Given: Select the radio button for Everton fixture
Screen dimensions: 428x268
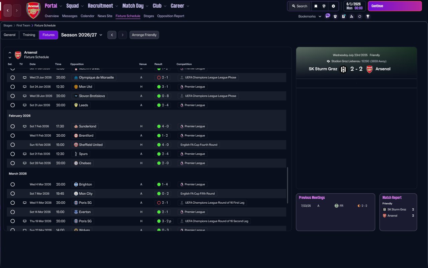Looking at the screenshot, I should pyautogui.click(x=13, y=212).
